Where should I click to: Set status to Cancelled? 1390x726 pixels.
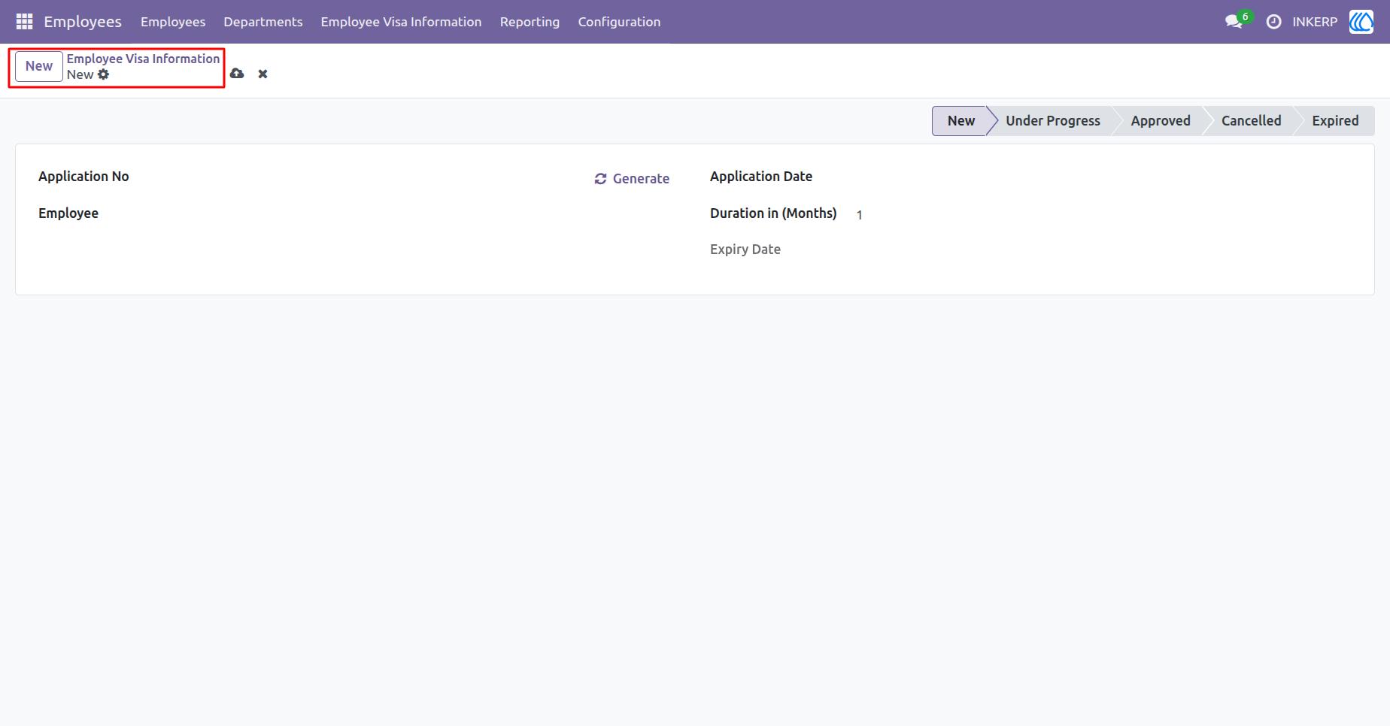(1251, 121)
